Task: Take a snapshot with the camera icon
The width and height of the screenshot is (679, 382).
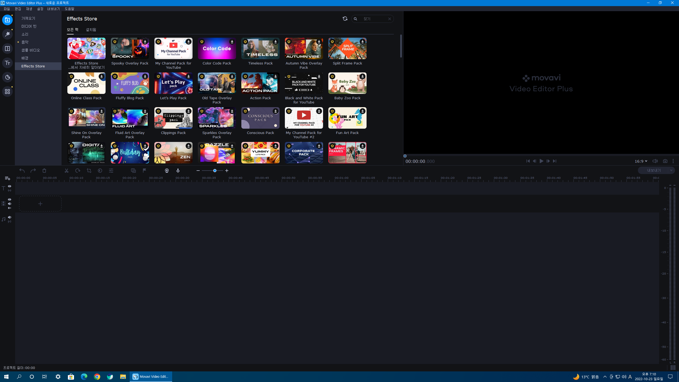Action: coord(665,161)
